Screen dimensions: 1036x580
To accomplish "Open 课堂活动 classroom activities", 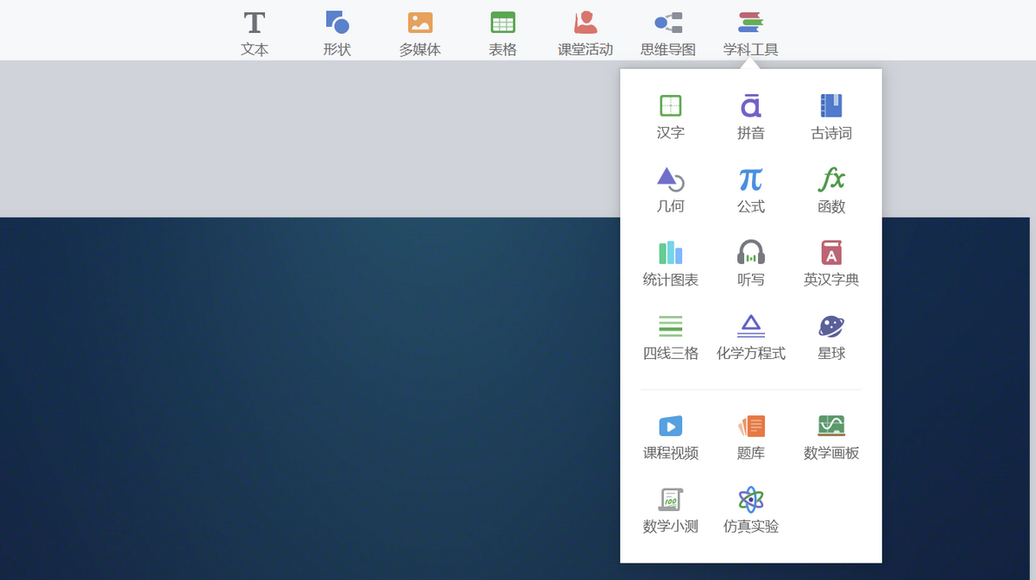I will [x=585, y=34].
